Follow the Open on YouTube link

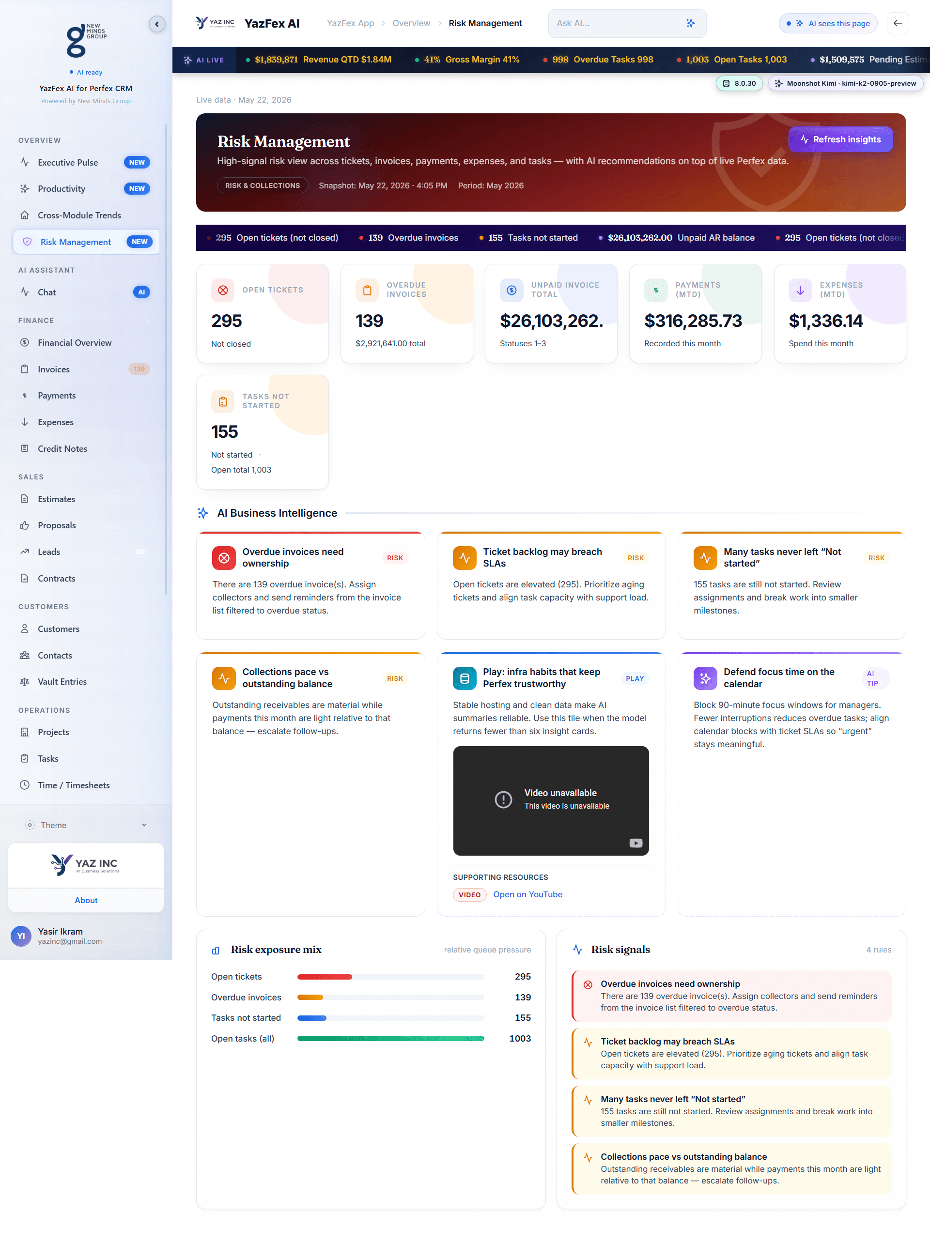click(x=527, y=894)
